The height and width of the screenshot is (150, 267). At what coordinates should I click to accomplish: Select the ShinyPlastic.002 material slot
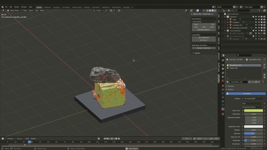[x=244, y=65]
